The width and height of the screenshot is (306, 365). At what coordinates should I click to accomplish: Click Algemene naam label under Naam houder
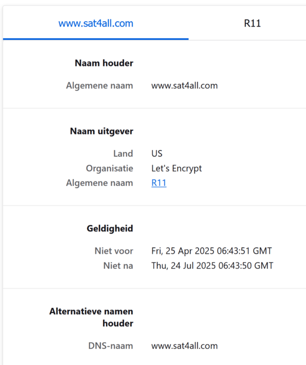coord(99,86)
